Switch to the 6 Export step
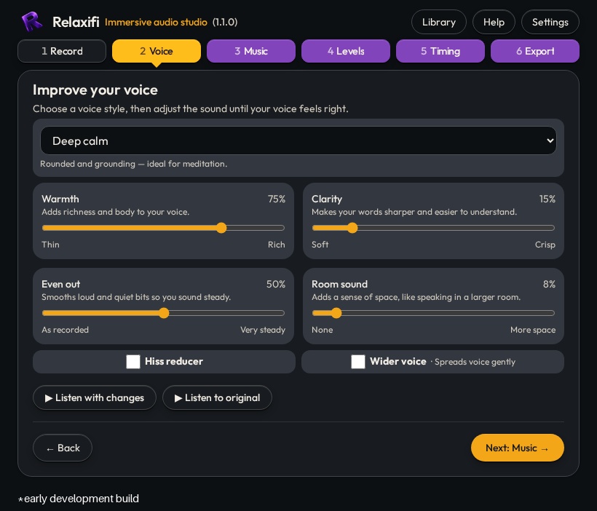 (x=535, y=51)
